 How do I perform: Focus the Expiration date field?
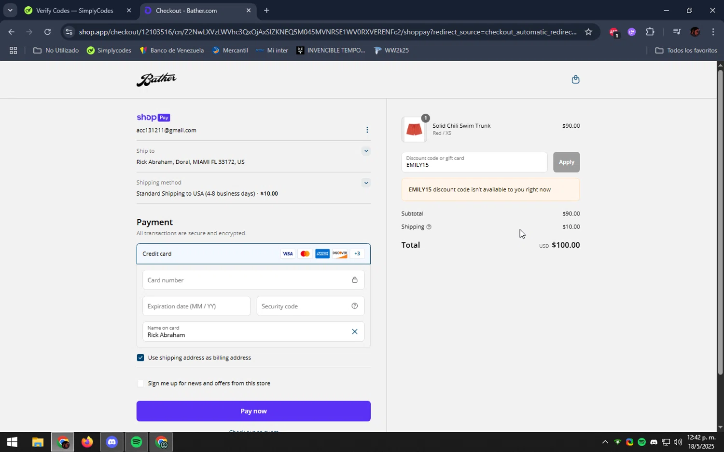point(196,306)
